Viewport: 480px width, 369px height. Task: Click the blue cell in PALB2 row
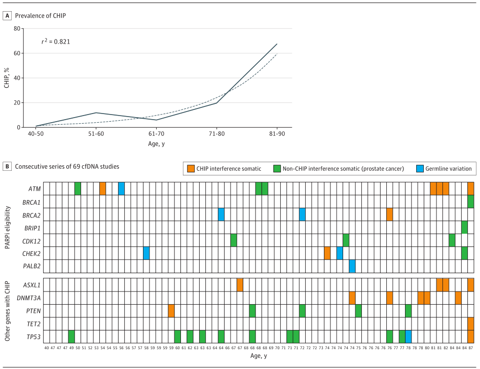point(352,266)
